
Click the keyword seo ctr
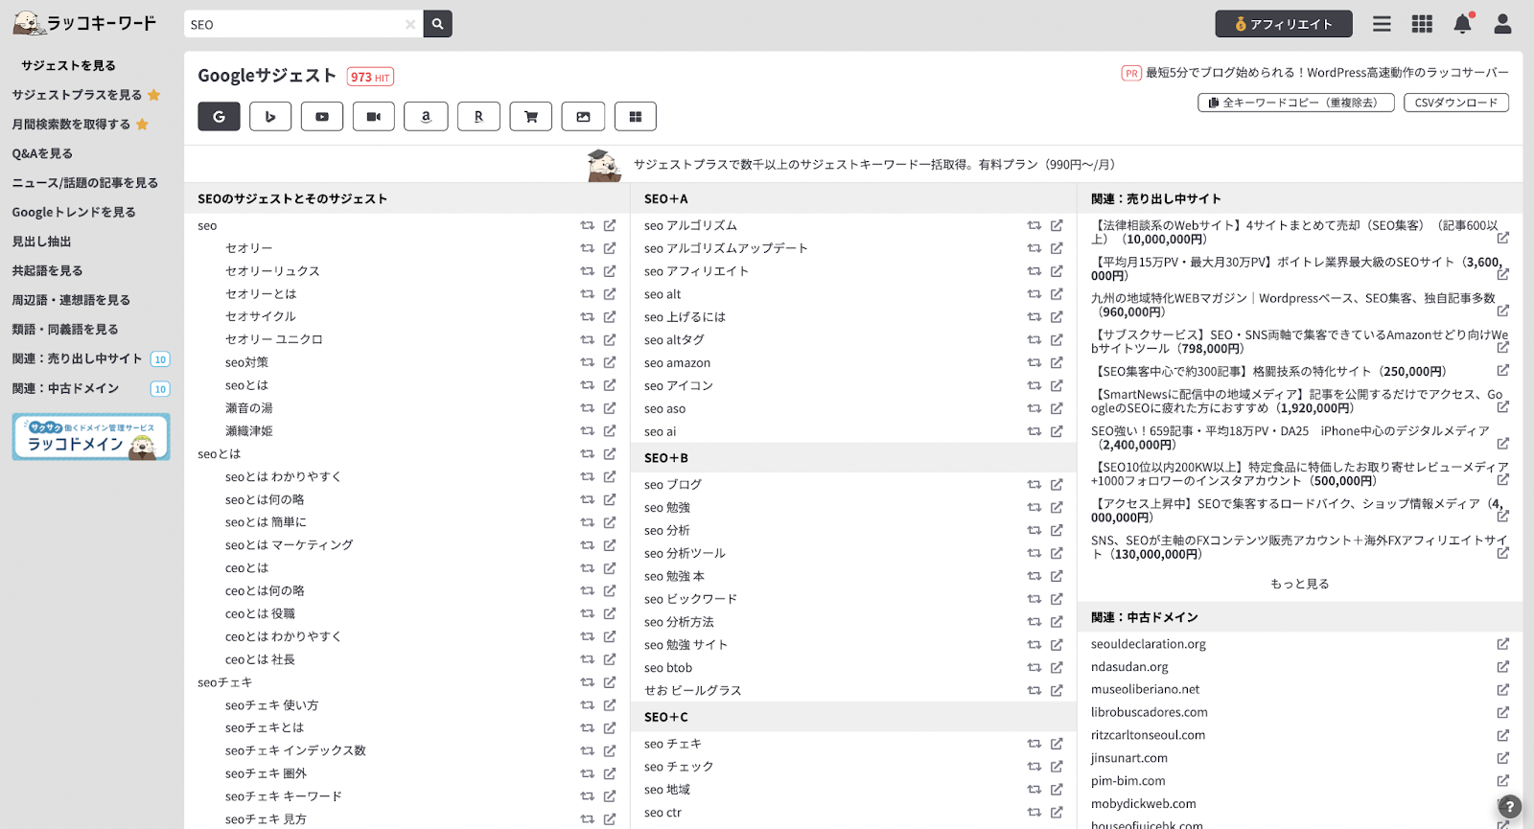click(x=662, y=813)
